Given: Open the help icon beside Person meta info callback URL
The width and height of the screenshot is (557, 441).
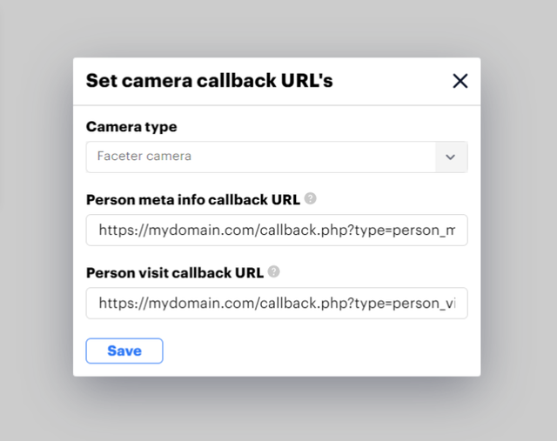Looking at the screenshot, I should pos(310,198).
